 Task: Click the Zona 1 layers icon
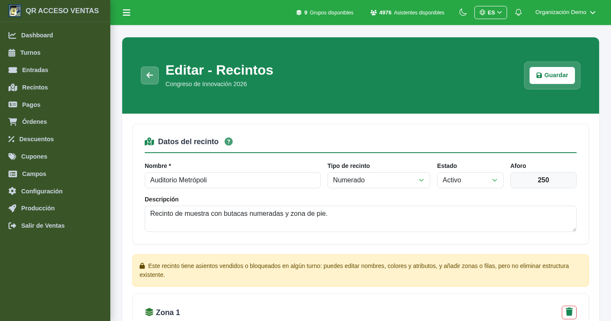[149, 312]
